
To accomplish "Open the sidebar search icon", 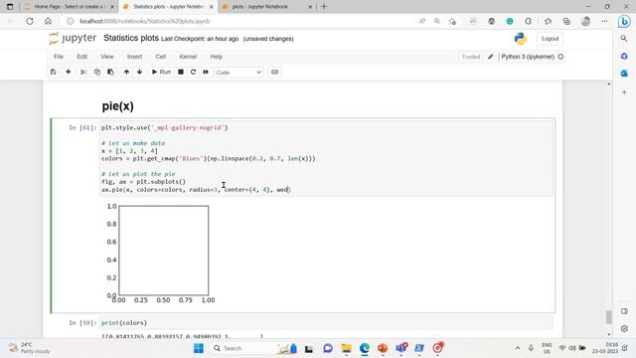I will point(624,39).
